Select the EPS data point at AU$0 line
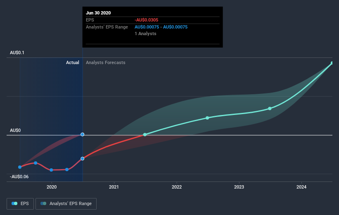 pyautogui.click(x=82, y=134)
